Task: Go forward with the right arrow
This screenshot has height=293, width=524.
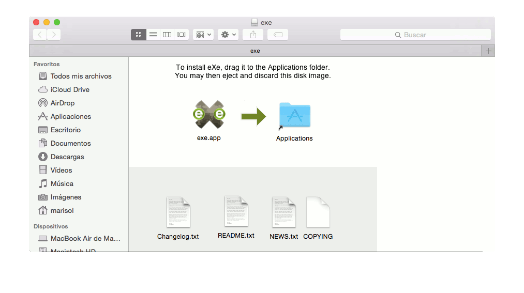Action: pos(54,35)
